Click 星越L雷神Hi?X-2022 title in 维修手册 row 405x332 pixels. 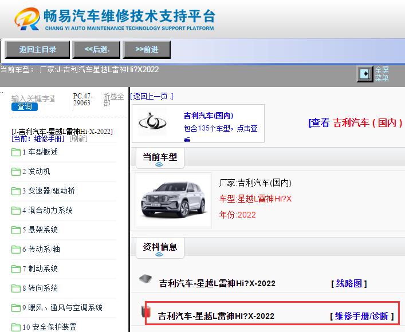(x=216, y=316)
